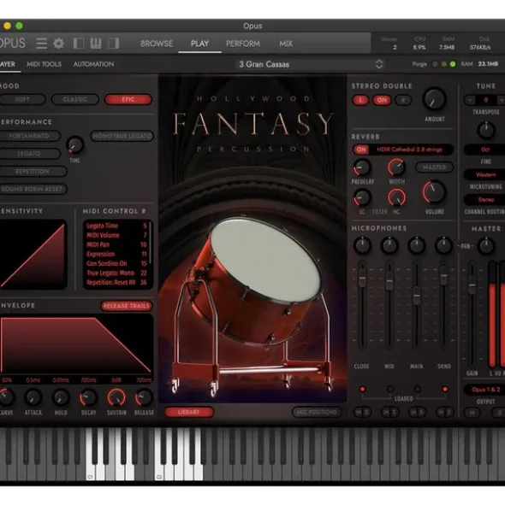The width and height of the screenshot is (505, 505).
Task: Select MIDI Volume in MIDI control list
Action: [x=116, y=235]
